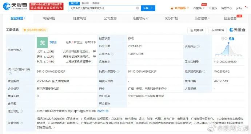Image resolution: width=251 pixels, height=134 pixels.
Task: Switch to the 查老板 search tab
Action: point(85,3)
